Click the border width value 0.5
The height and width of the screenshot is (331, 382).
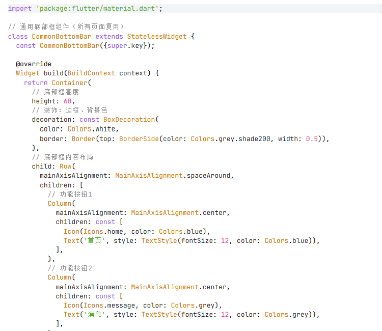[x=312, y=139]
